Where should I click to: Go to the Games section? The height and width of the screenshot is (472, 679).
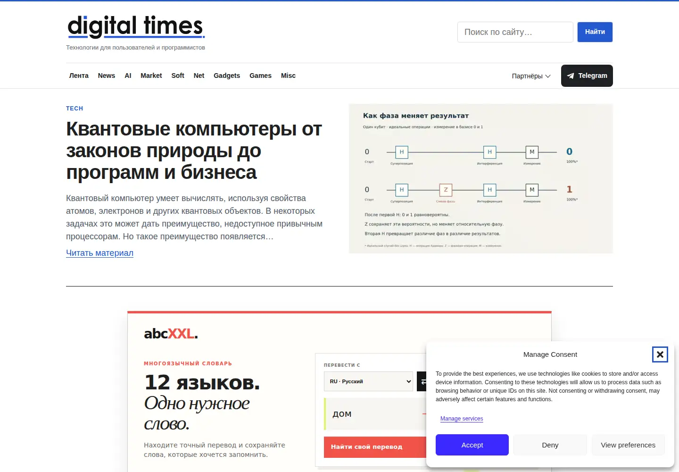coord(260,76)
